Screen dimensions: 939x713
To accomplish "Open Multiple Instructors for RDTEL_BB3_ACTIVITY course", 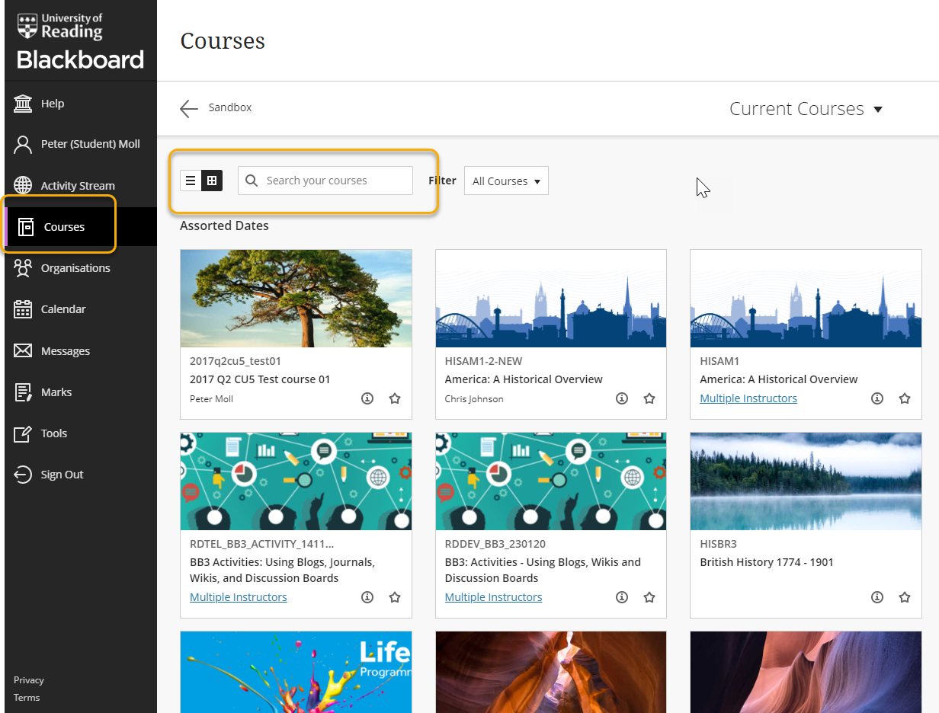I will click(x=239, y=597).
